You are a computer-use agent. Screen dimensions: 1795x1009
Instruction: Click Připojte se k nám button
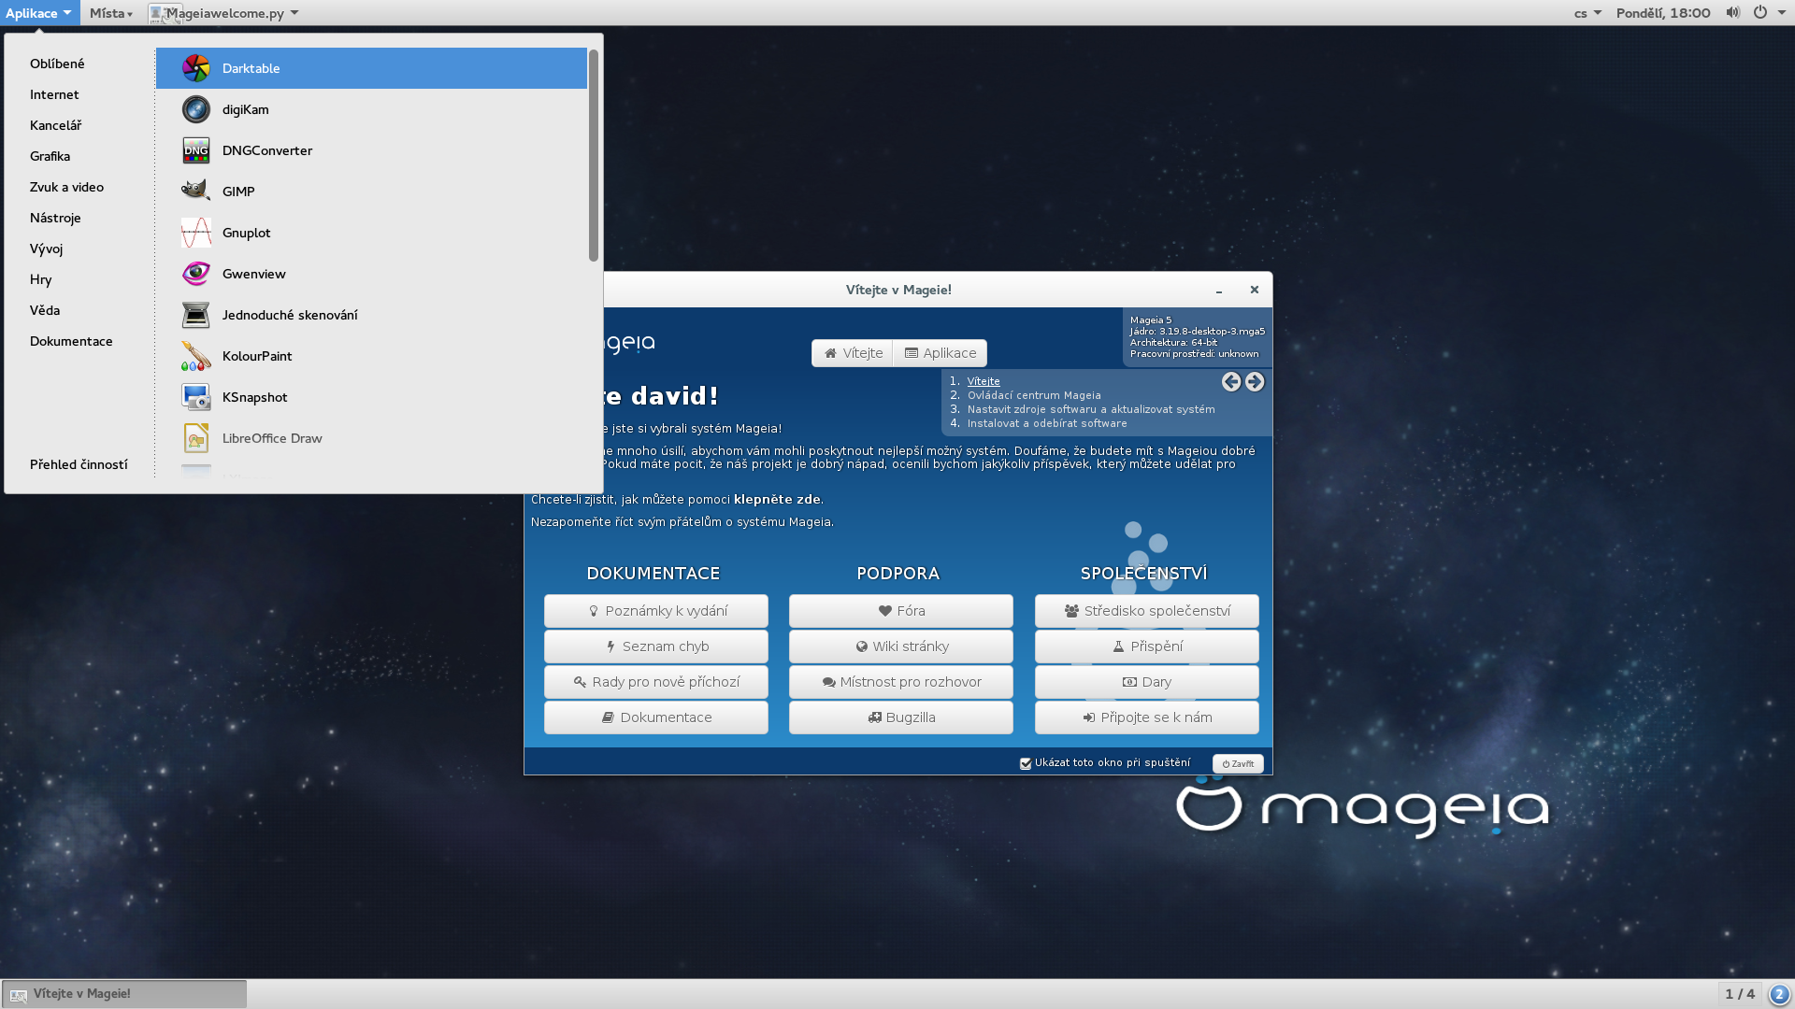1147,718
